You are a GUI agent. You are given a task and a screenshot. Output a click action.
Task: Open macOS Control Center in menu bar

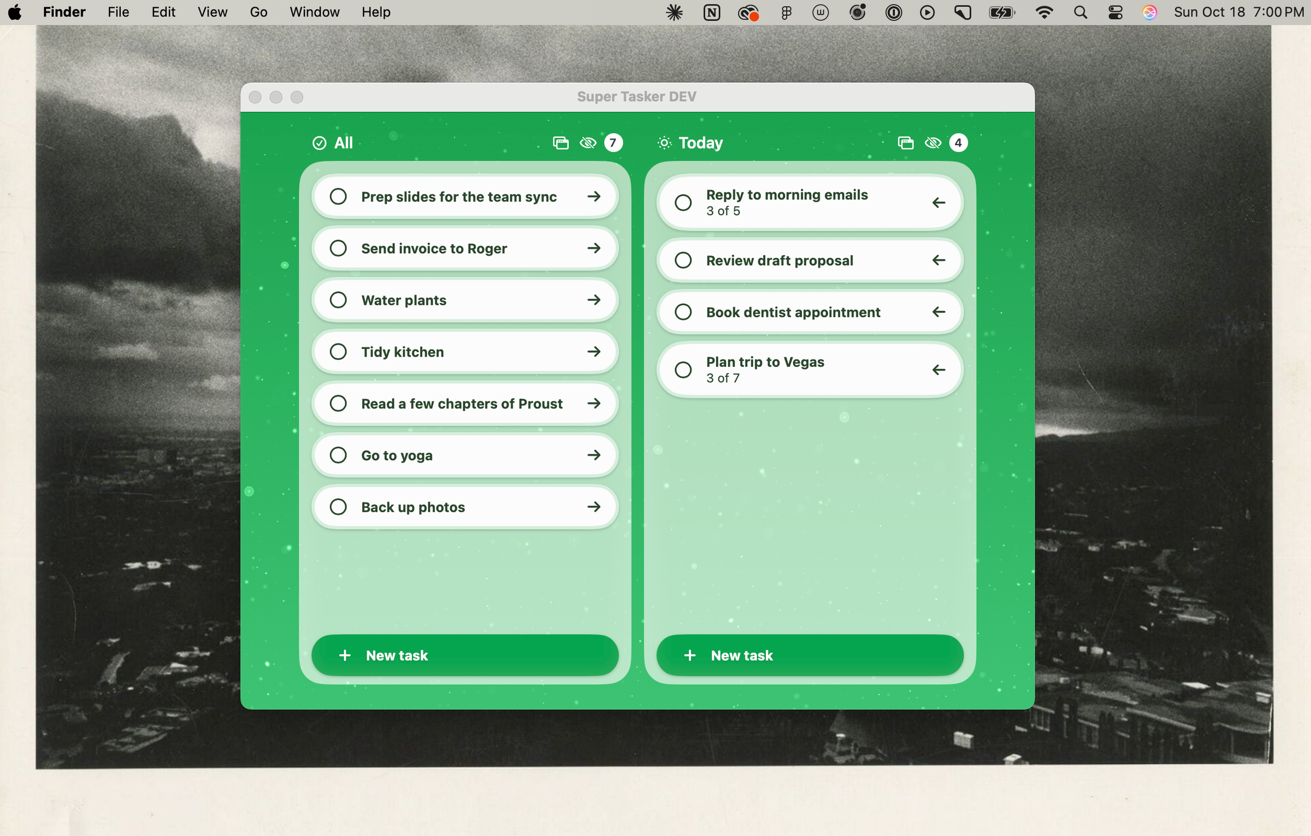1115,12
